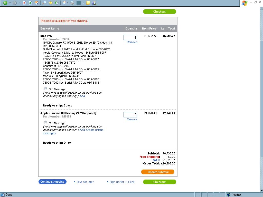Screen dimensions: 263x197
Task: Stop page loading with red X icon
Action: 24,3
